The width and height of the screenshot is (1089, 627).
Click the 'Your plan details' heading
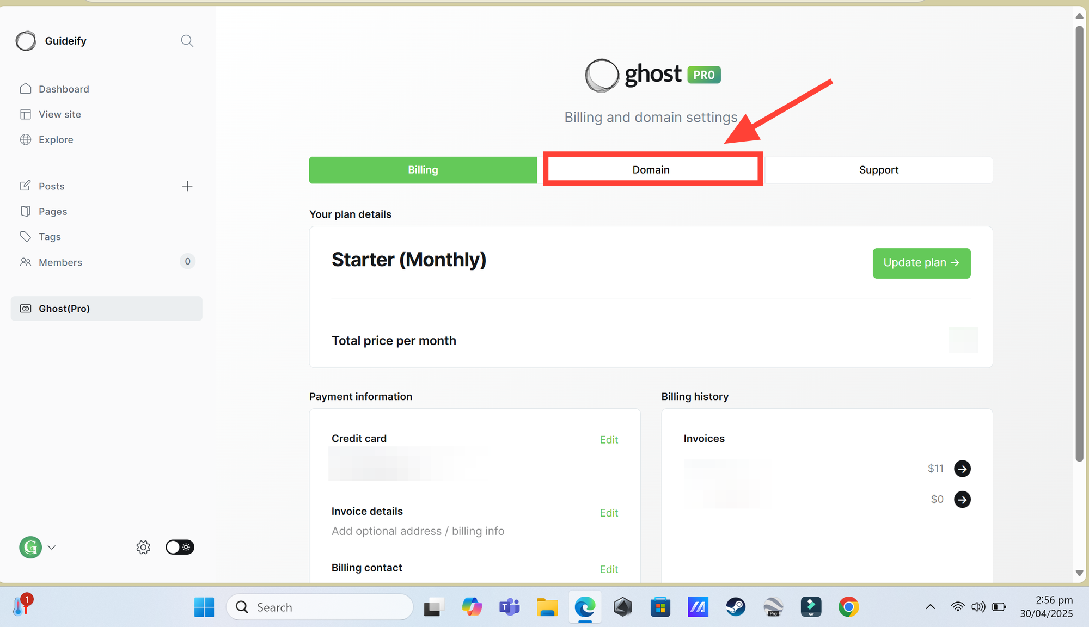pyautogui.click(x=350, y=214)
